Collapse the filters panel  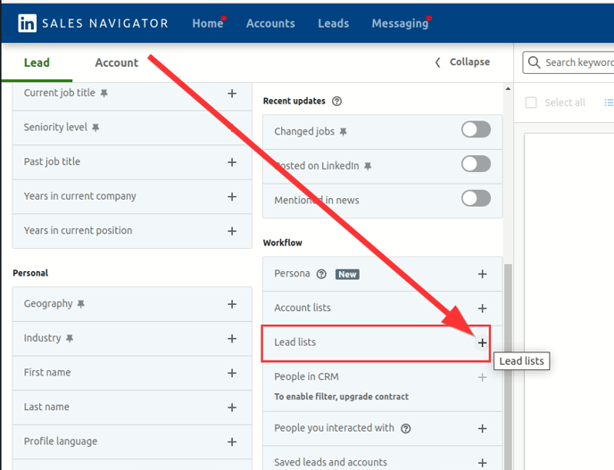click(462, 62)
